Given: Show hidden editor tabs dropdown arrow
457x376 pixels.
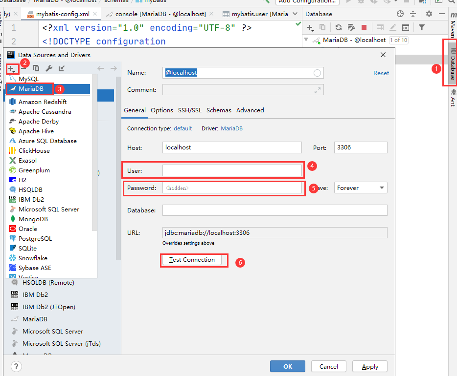Looking at the screenshot, I should [x=295, y=14].
